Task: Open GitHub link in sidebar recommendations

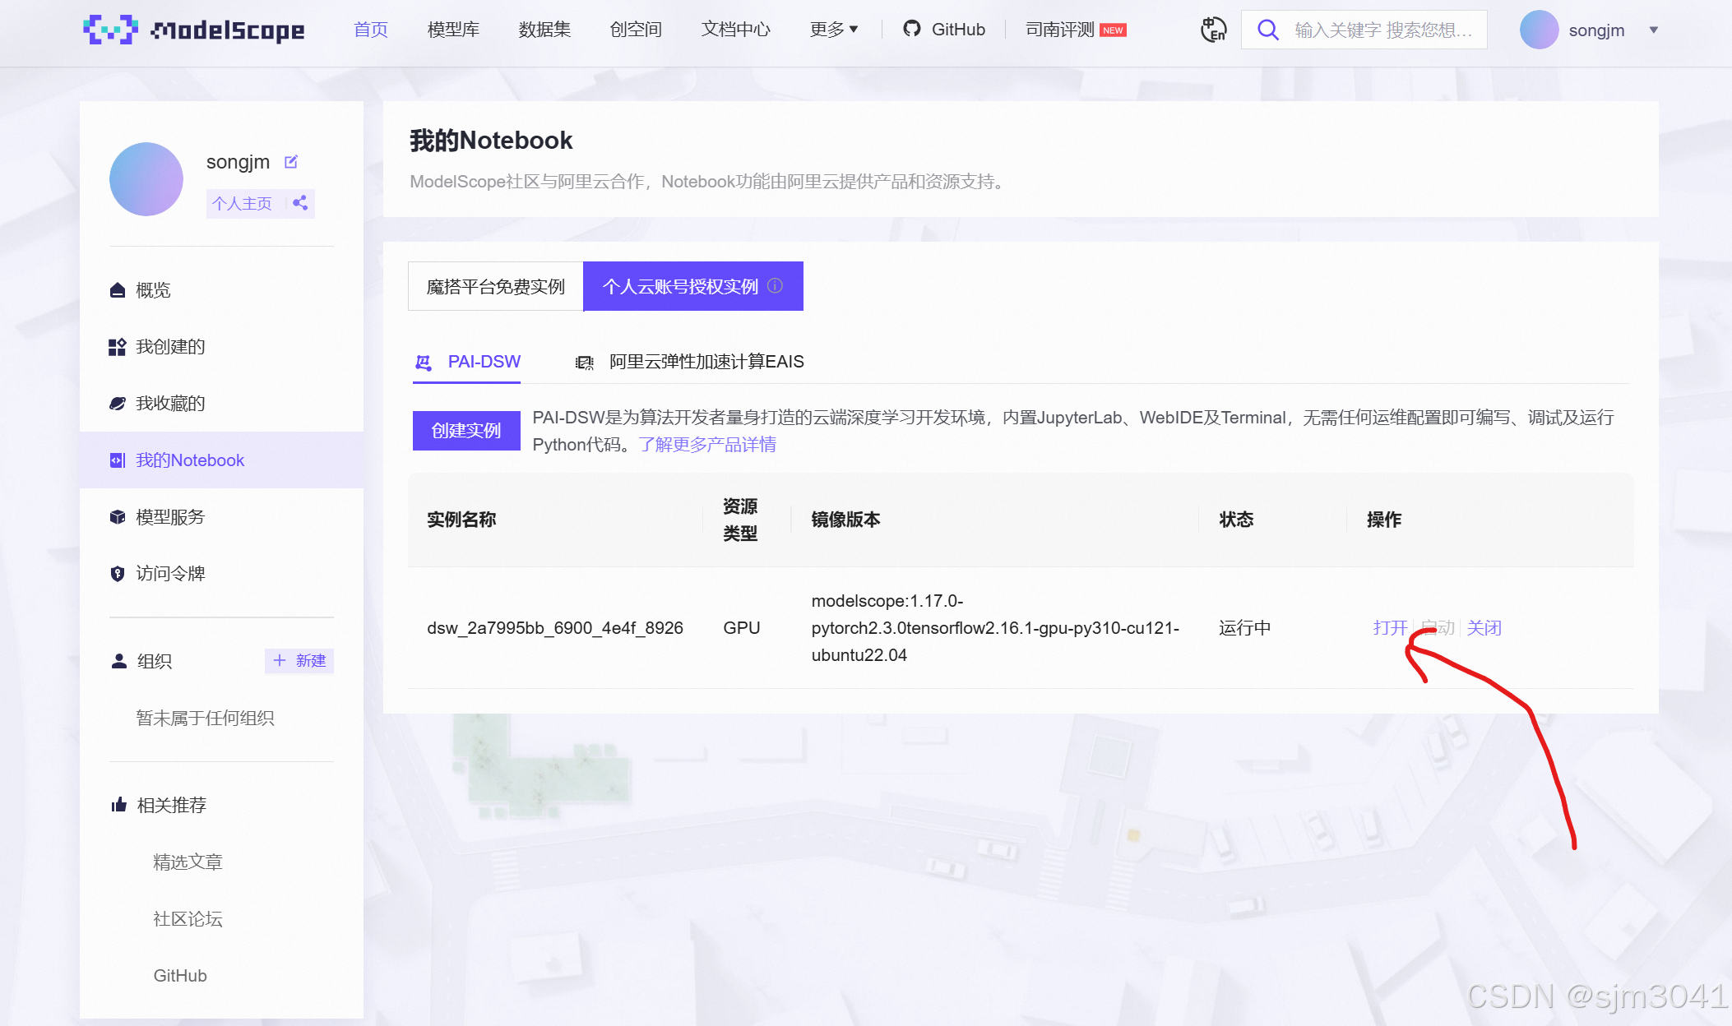Action: coord(180,976)
